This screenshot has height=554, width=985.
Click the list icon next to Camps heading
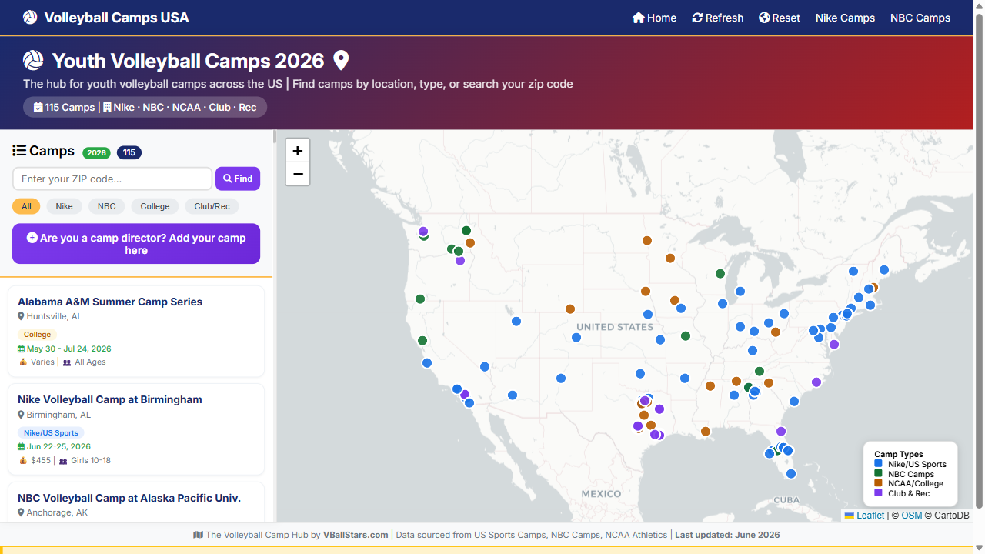point(19,151)
